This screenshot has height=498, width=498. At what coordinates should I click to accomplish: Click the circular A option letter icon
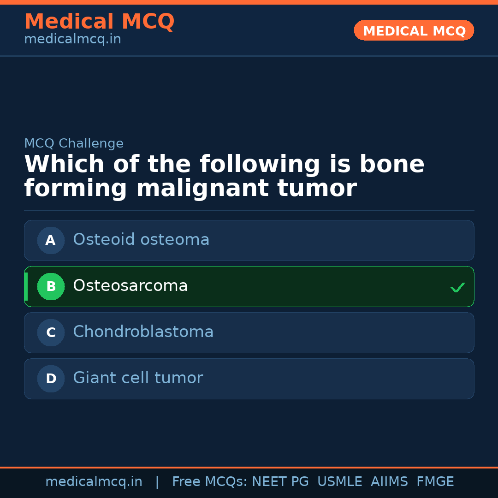pyautogui.click(x=51, y=240)
